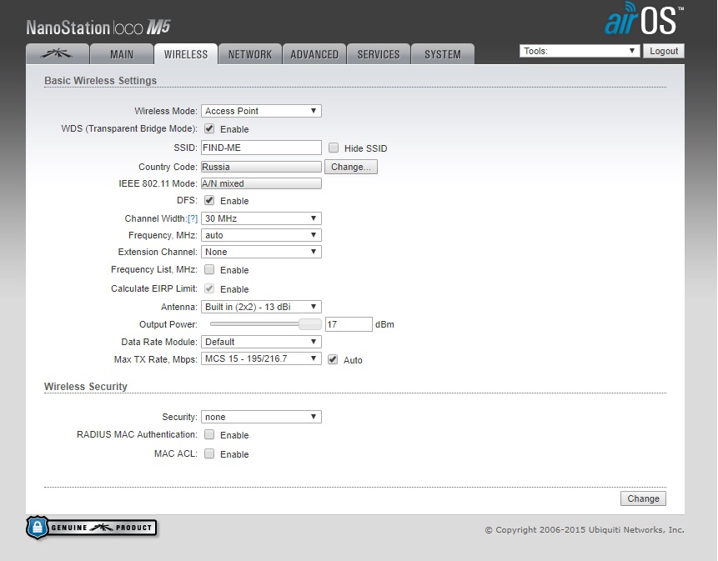Expand the Max TX Rate dropdown
718x561 pixels.
click(261, 358)
